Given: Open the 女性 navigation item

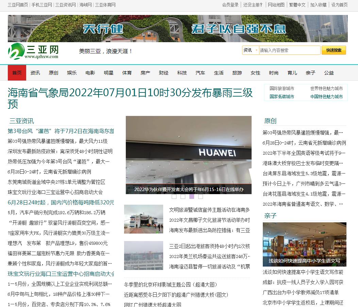Looking at the screenshot, I should [255, 73].
